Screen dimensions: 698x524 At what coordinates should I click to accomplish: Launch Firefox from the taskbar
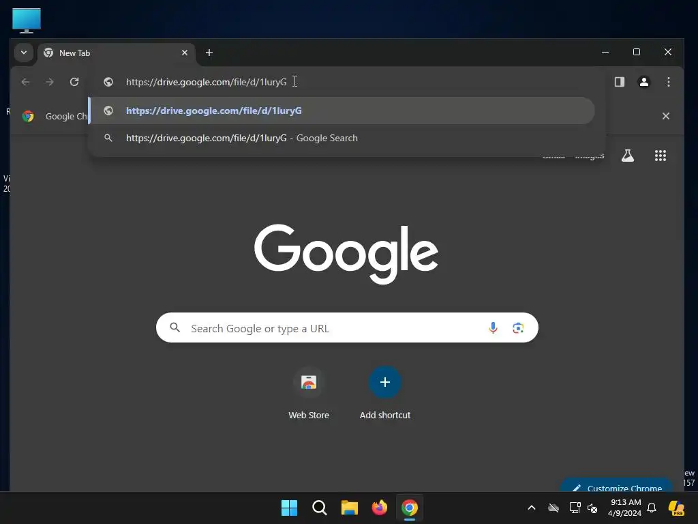coord(380,508)
